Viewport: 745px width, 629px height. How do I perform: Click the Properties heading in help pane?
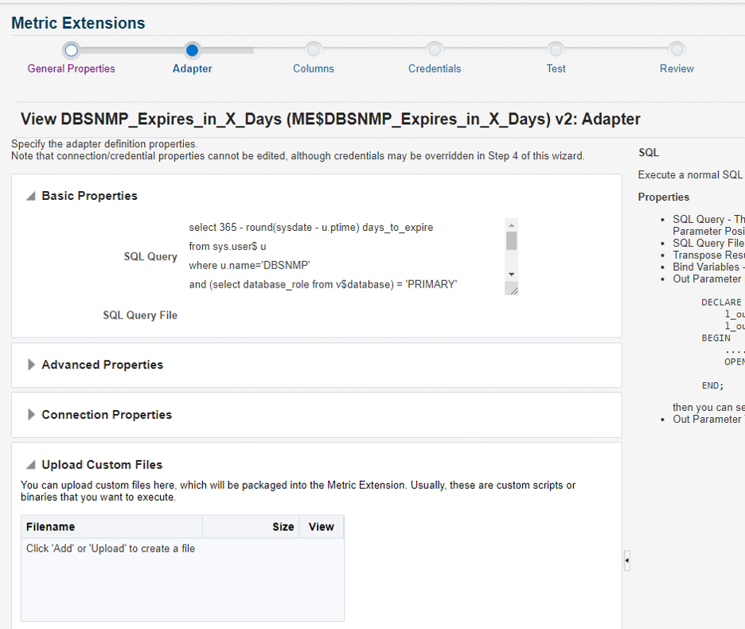click(663, 197)
